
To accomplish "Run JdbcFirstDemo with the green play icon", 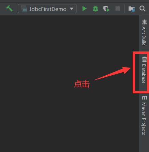I will coord(85,9).
